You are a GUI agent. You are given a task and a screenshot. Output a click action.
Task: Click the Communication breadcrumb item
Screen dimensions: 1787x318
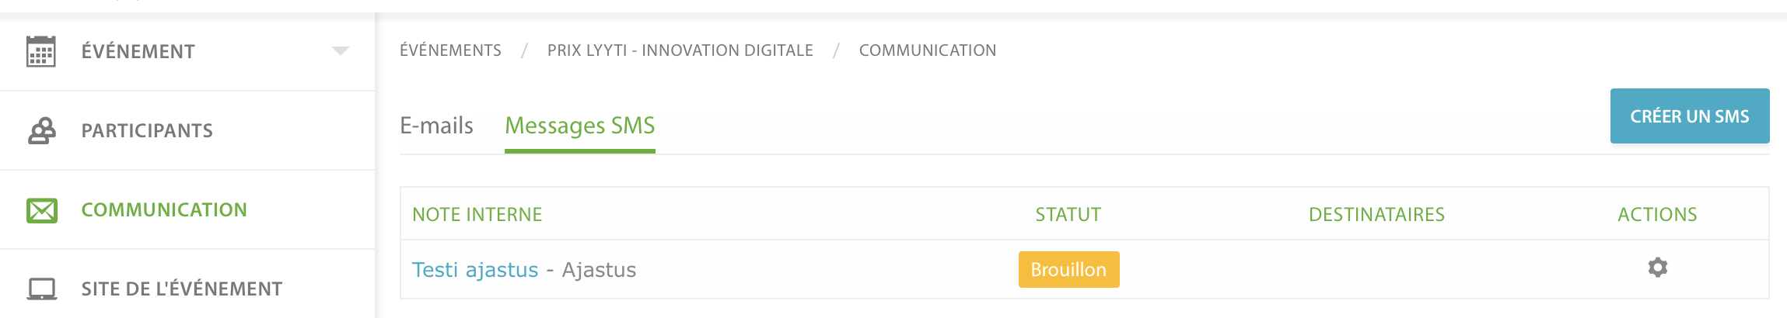[928, 50]
